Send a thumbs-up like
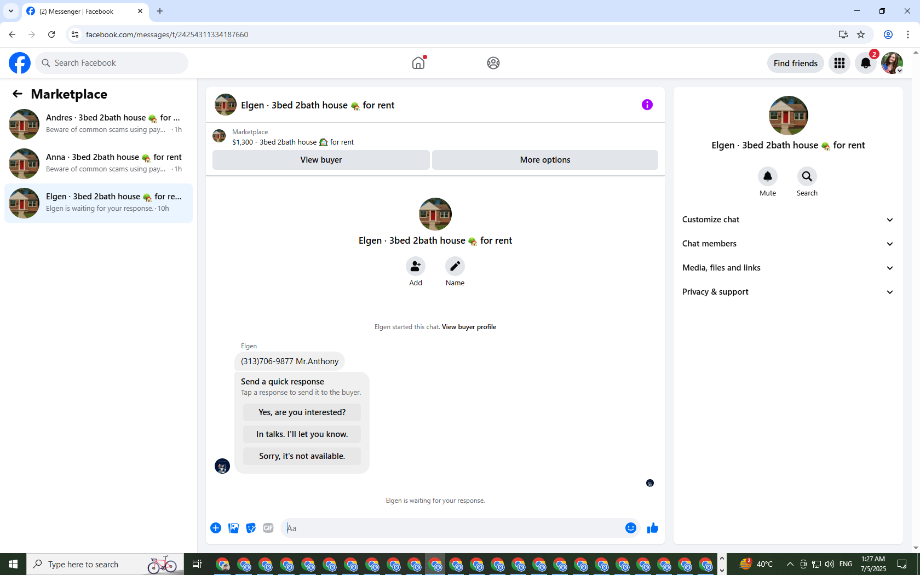Image resolution: width=920 pixels, height=575 pixels. pyautogui.click(x=653, y=528)
